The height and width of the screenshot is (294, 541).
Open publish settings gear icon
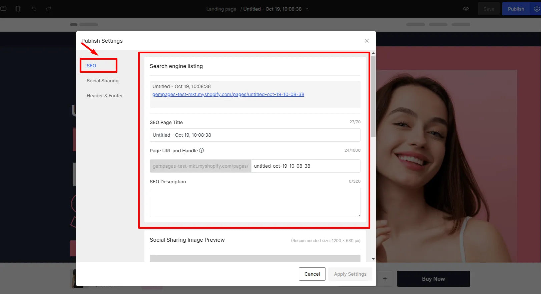pyautogui.click(x=536, y=9)
